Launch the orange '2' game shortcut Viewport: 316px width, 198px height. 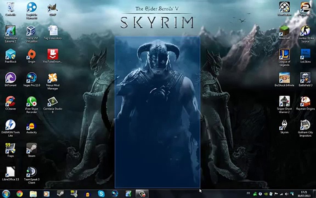point(306,9)
